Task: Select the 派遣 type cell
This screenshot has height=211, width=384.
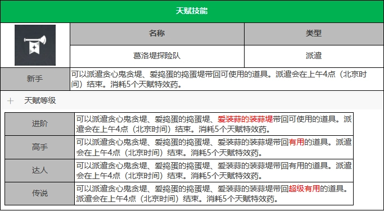Action: [314, 56]
